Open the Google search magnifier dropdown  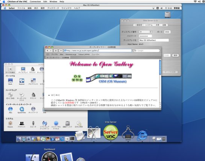click(x=135, y=51)
